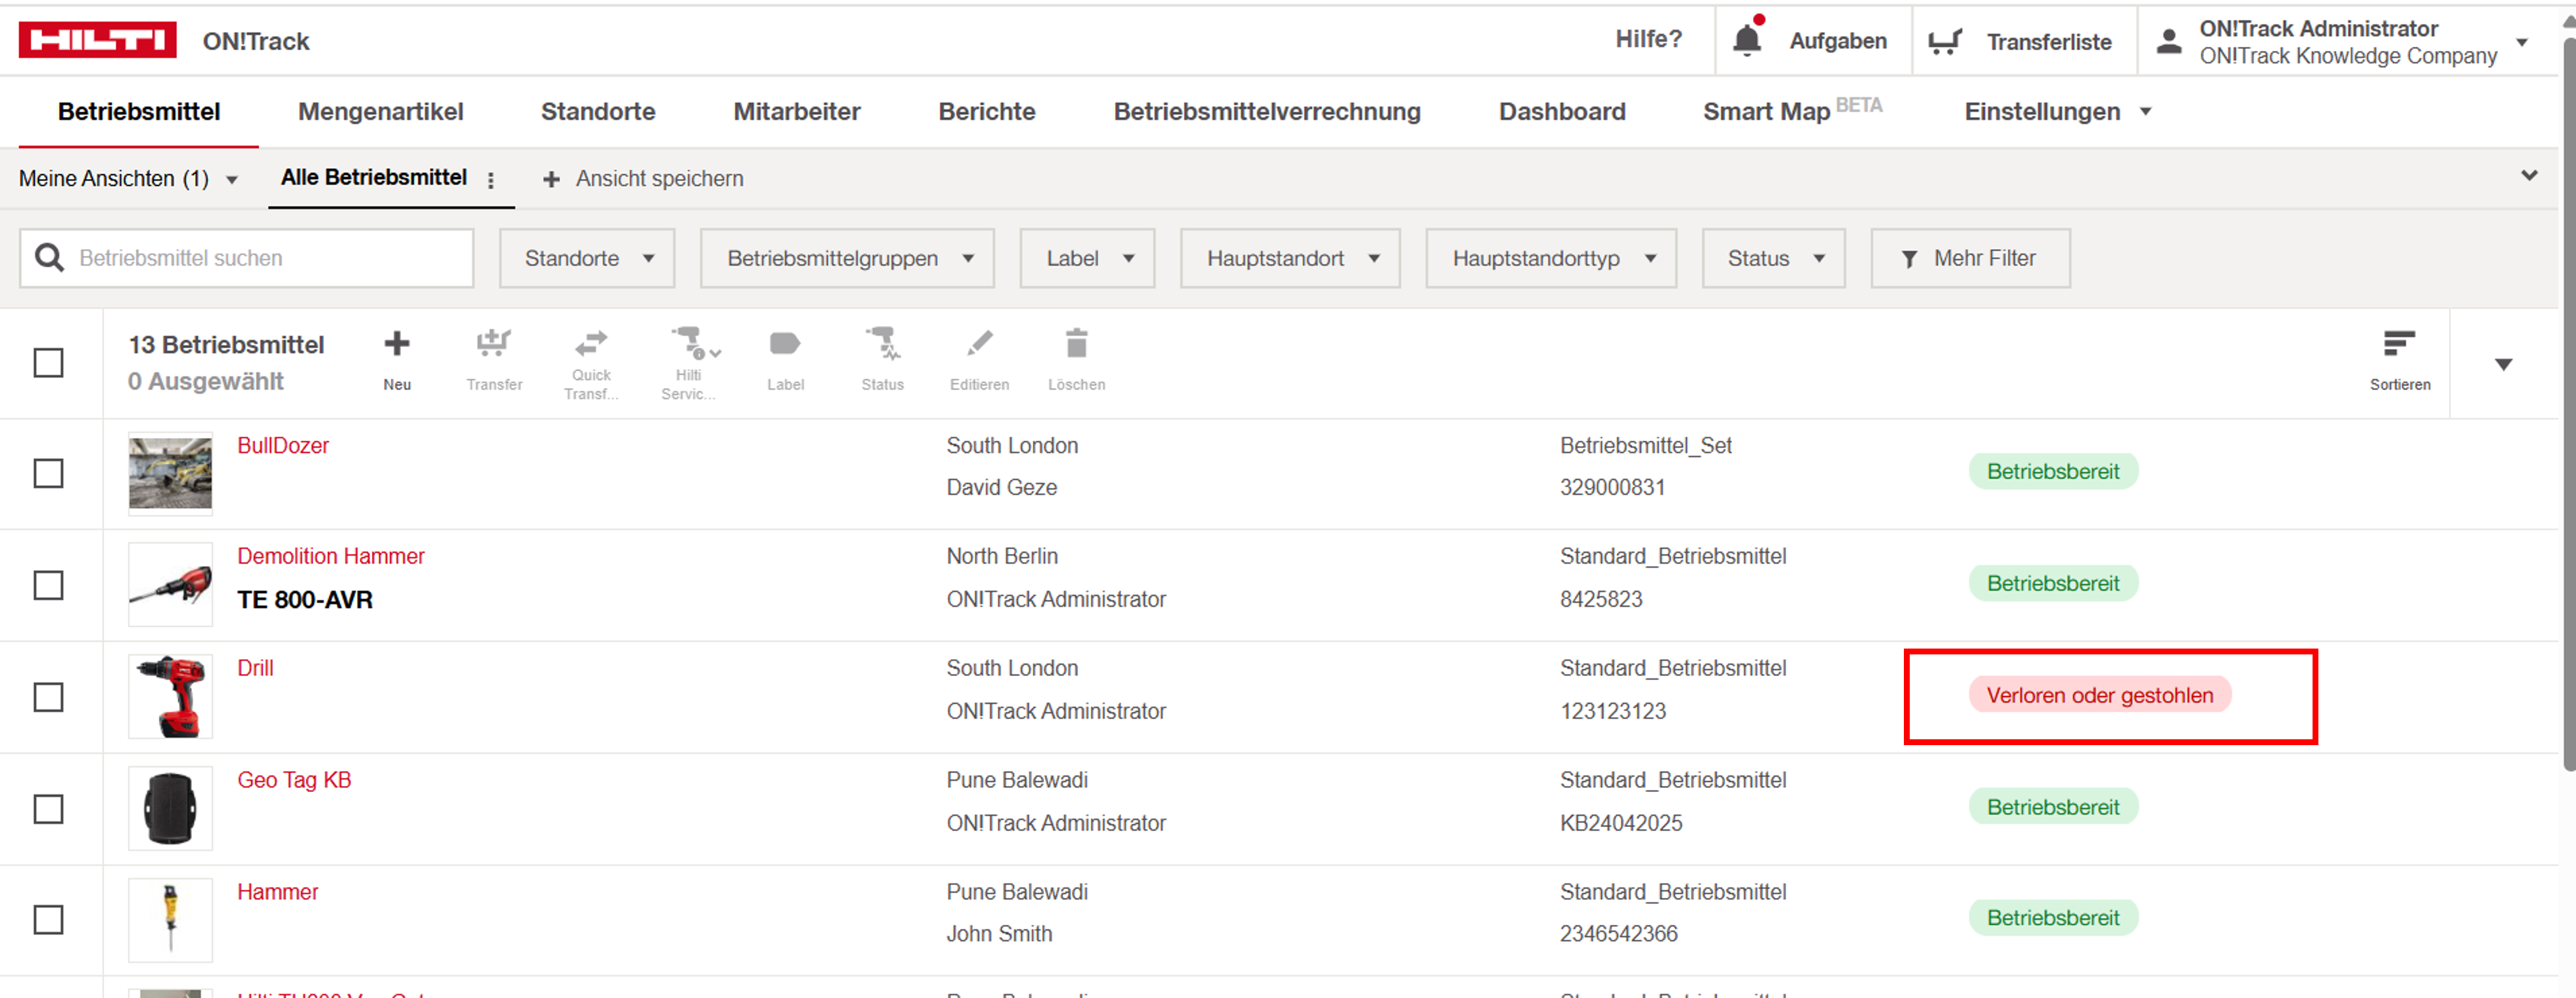
Task: Click the Betriebsmittel suchen search field
Action: point(262,259)
